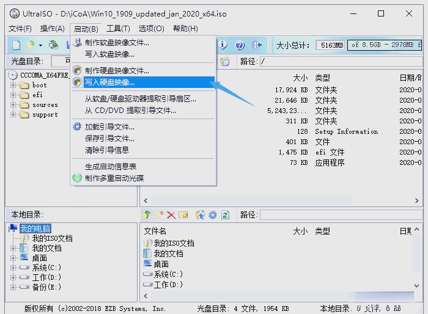This screenshot has height=314, width=428.
Task: Click floppy icon beside 制作软盘映像文件
Action: (x=78, y=42)
